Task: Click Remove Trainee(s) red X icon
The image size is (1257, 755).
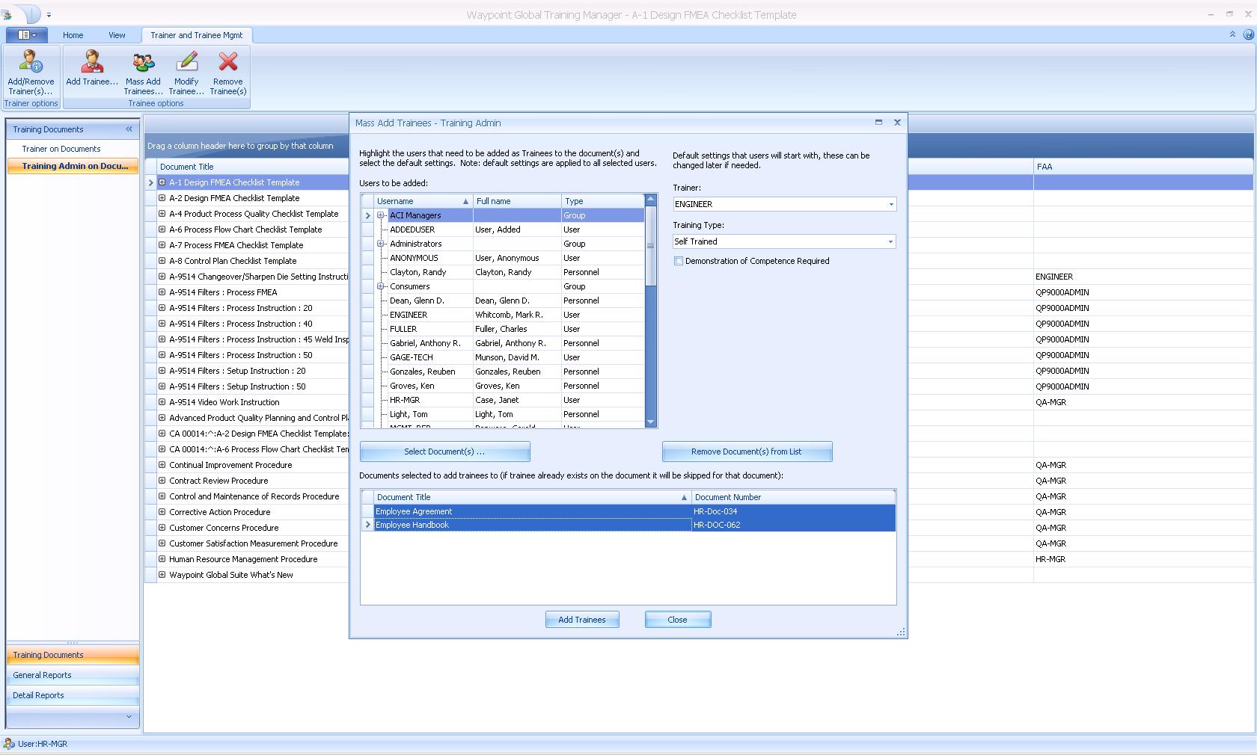Action: tap(228, 72)
